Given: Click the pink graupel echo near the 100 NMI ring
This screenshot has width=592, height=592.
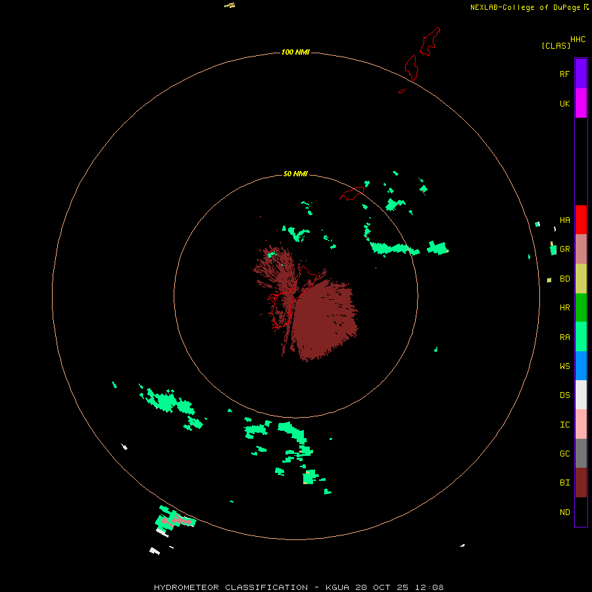Looking at the screenshot, I should point(176,520).
